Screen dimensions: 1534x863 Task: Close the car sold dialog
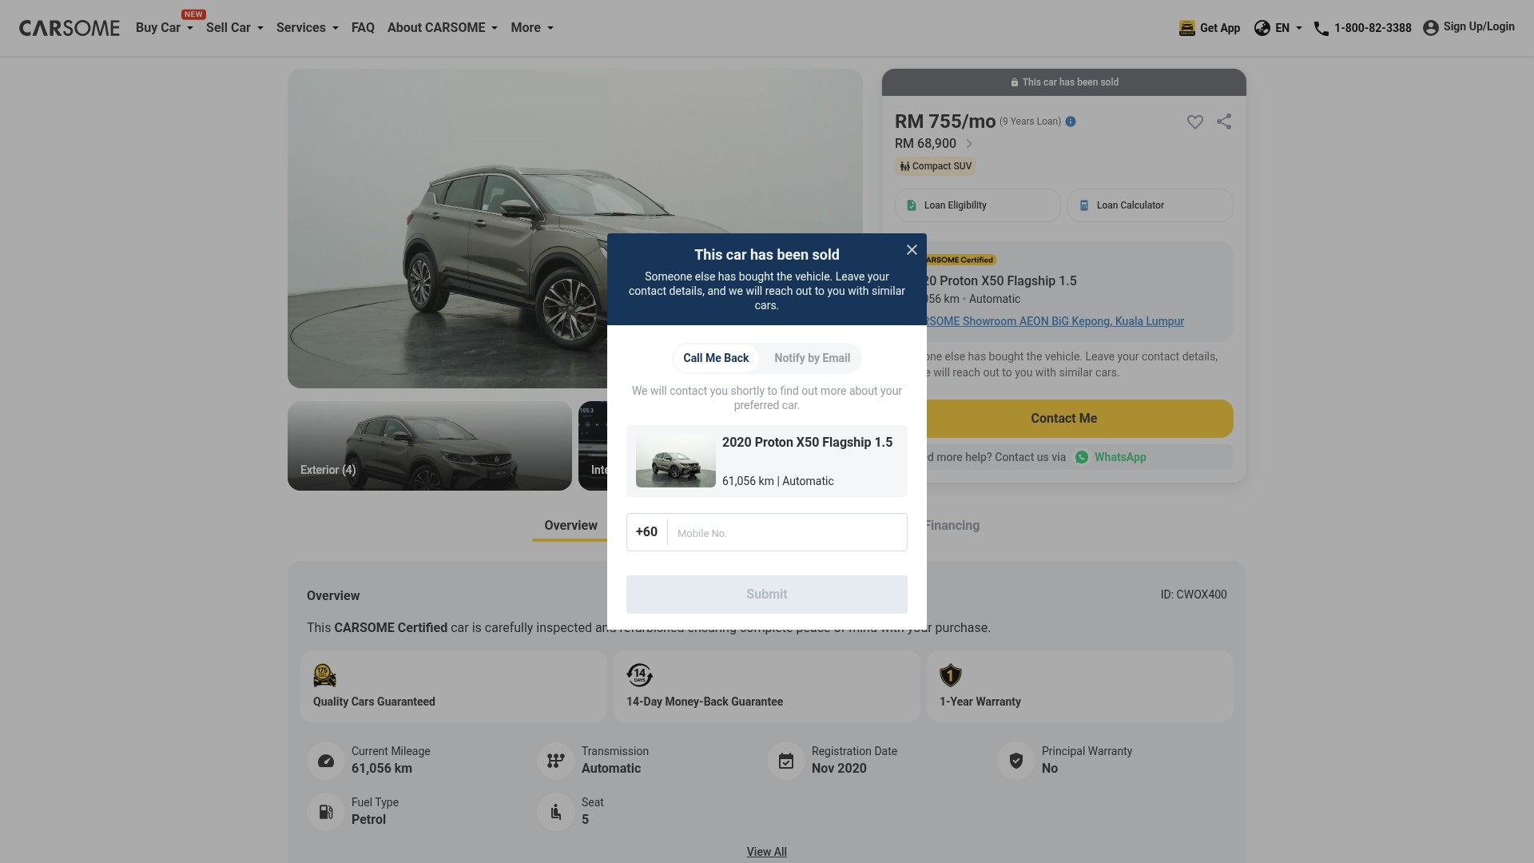(x=912, y=250)
